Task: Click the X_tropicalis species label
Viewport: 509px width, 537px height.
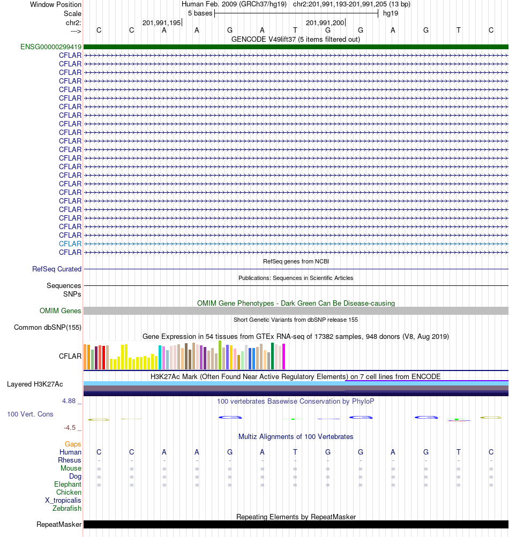Action: click(x=63, y=501)
